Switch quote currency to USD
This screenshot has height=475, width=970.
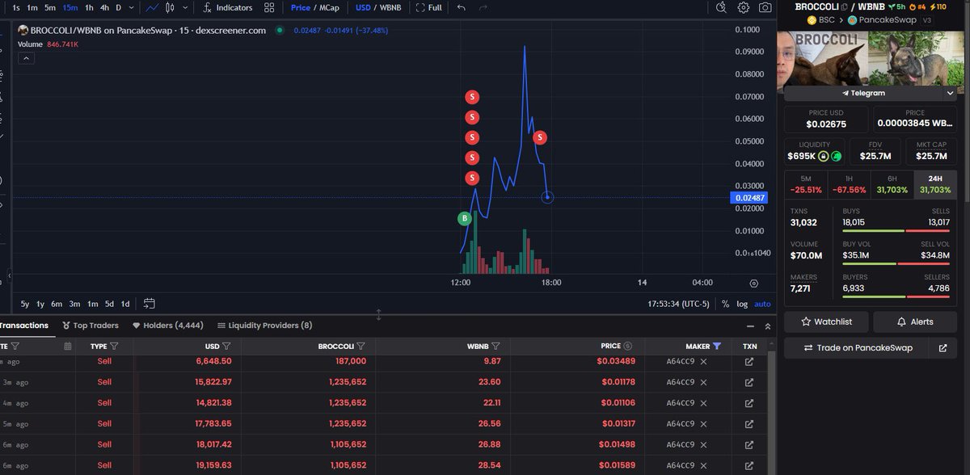point(363,7)
